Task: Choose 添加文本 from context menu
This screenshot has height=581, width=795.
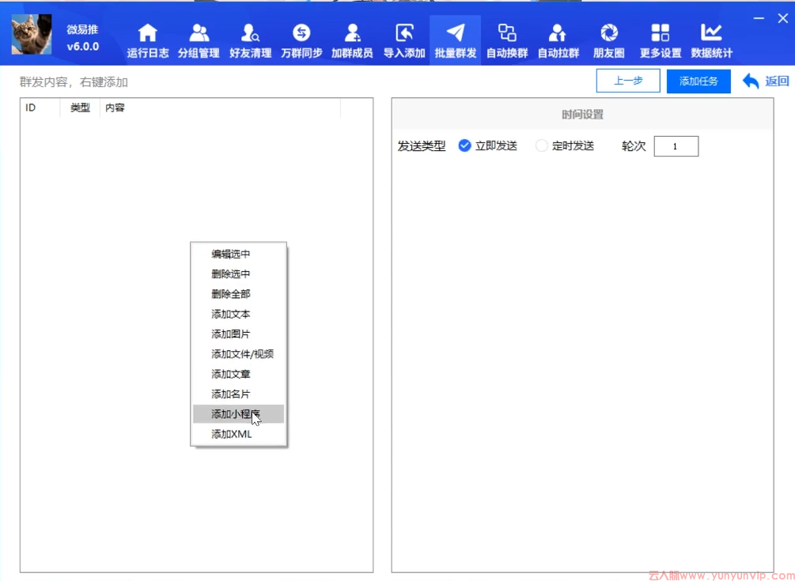Action: [x=231, y=314]
